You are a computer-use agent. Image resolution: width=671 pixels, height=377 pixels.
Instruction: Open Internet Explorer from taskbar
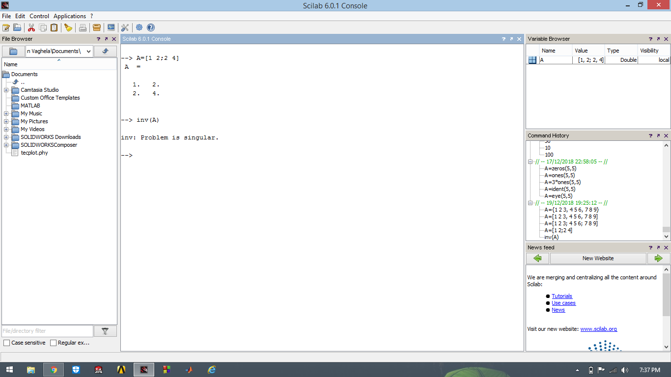(x=212, y=370)
